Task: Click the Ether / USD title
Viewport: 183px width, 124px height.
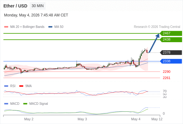Action: tap(15, 6)
